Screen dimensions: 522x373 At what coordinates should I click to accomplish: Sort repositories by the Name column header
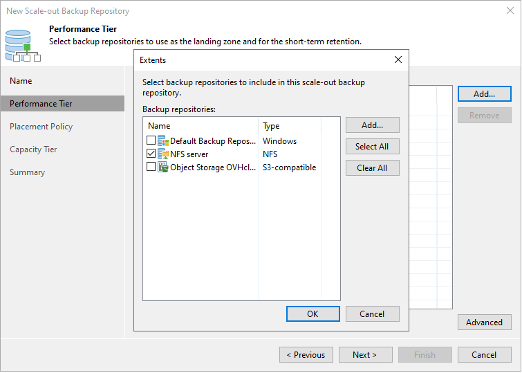click(x=201, y=126)
